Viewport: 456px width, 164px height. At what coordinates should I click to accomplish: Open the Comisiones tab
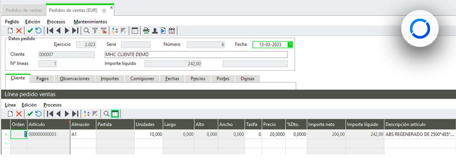click(142, 78)
